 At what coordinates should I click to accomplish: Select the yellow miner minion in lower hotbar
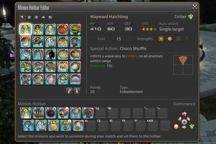pyautogui.click(x=53, y=125)
